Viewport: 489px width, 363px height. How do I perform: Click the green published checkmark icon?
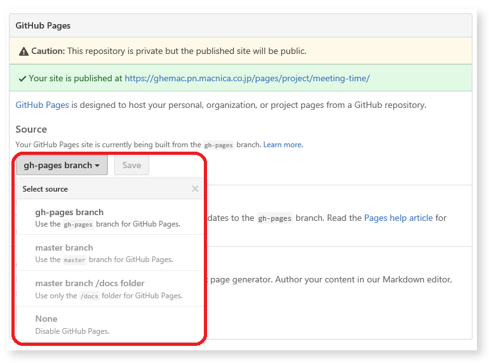[x=22, y=79]
